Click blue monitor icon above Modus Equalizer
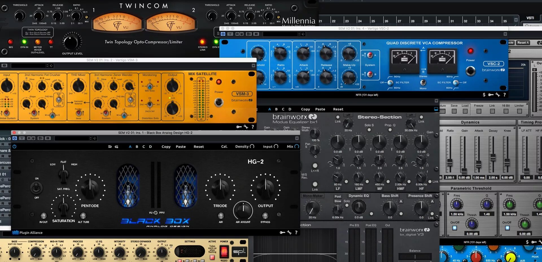542x262 pixels. click(x=436, y=109)
